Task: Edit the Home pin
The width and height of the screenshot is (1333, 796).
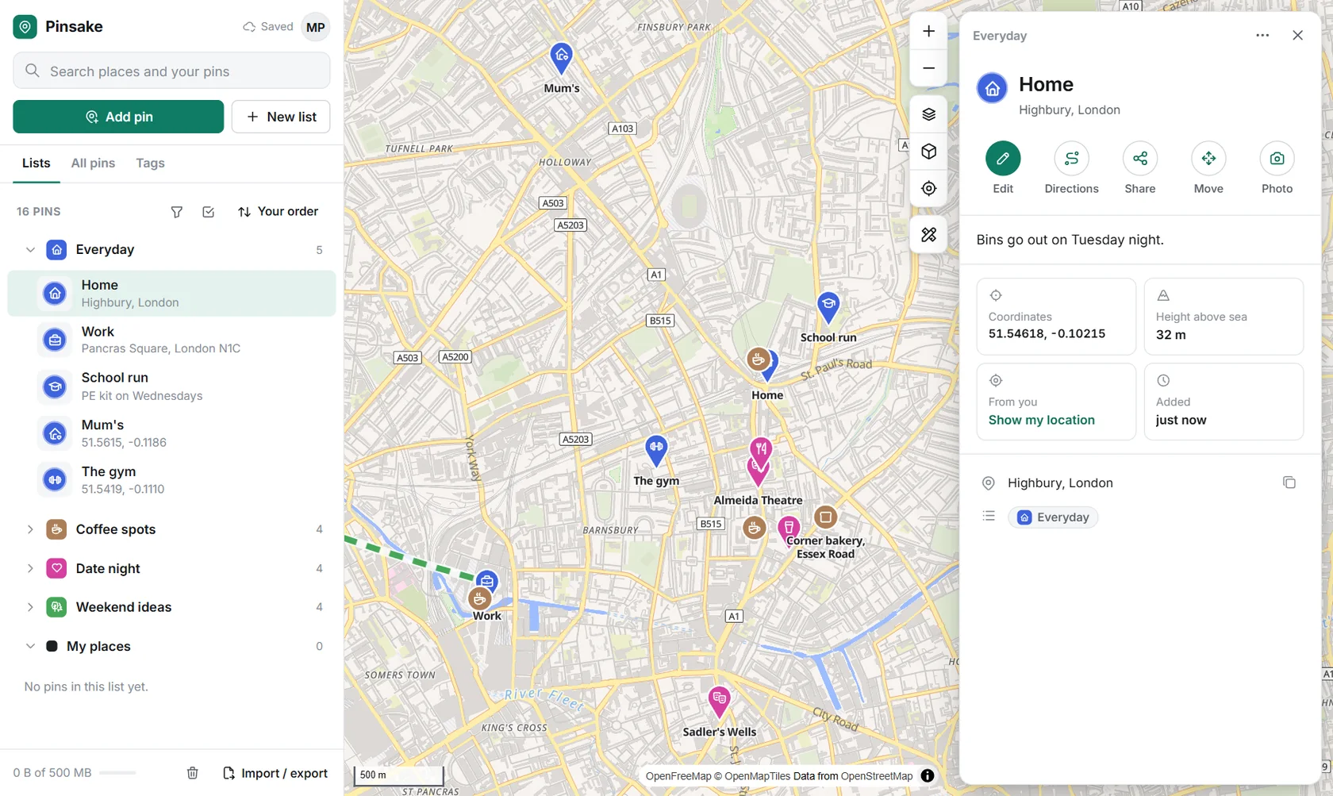Action: point(1003,167)
